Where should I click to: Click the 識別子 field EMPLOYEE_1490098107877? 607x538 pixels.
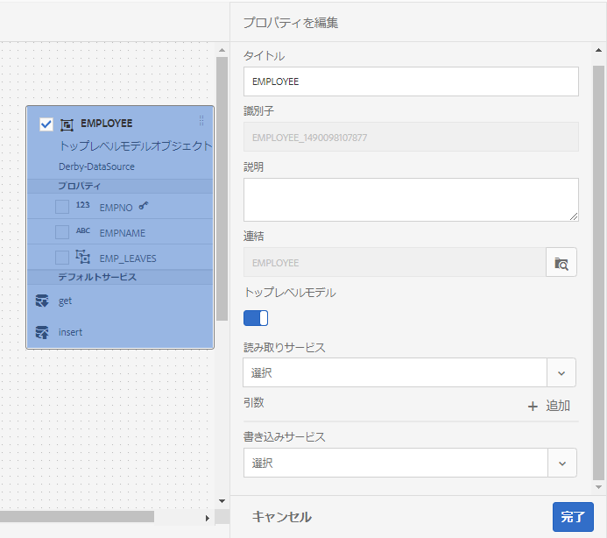tap(411, 137)
